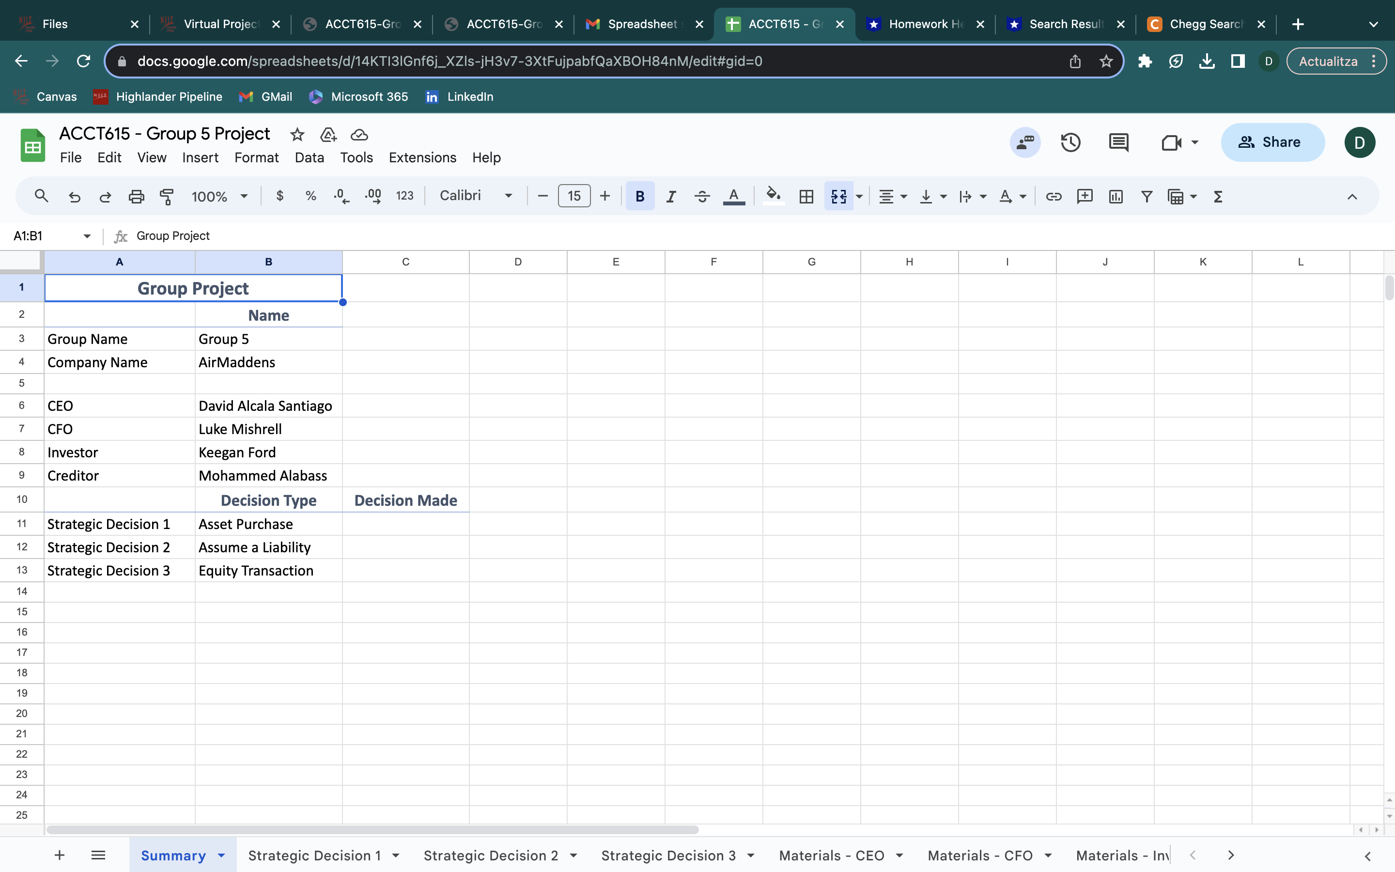Open the Extensions menu

pos(422,157)
